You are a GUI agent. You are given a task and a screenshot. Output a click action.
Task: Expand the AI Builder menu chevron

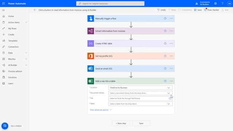[26, 65]
